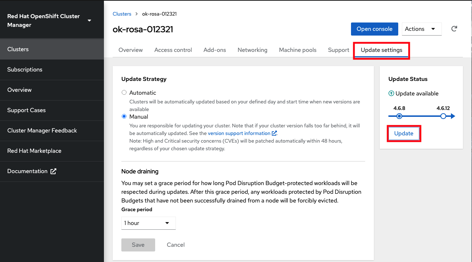Click the Open console button

pos(374,29)
